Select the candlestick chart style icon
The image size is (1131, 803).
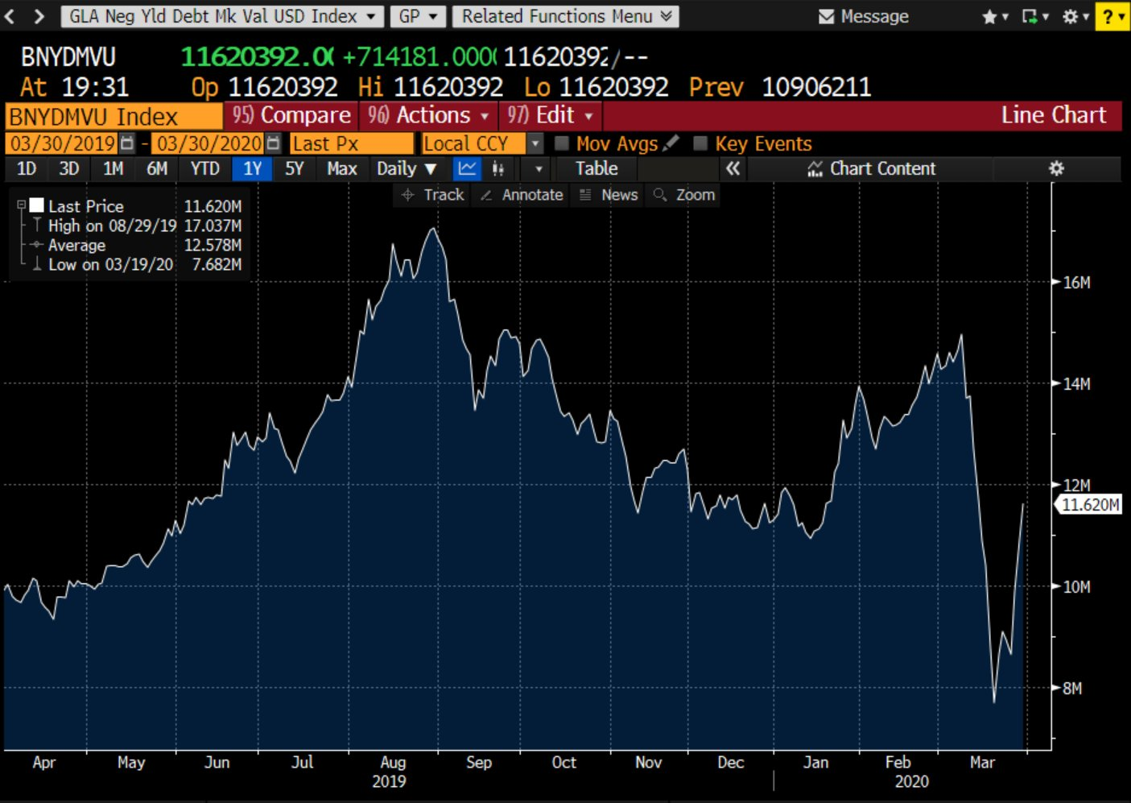pyautogui.click(x=498, y=168)
